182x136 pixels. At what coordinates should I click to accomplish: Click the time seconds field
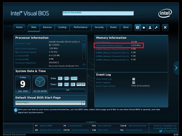pos(73,84)
